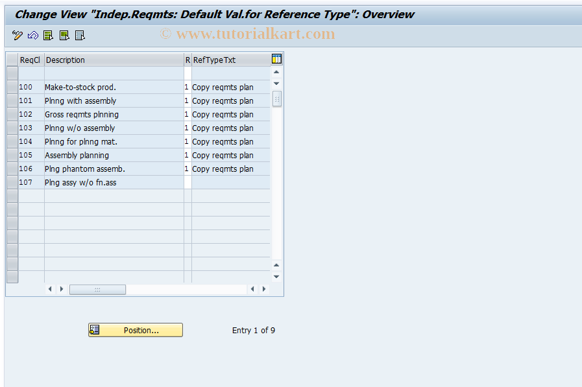The width and height of the screenshot is (582, 387).
Task: Select the row selector of the blank first row
Action: point(12,73)
